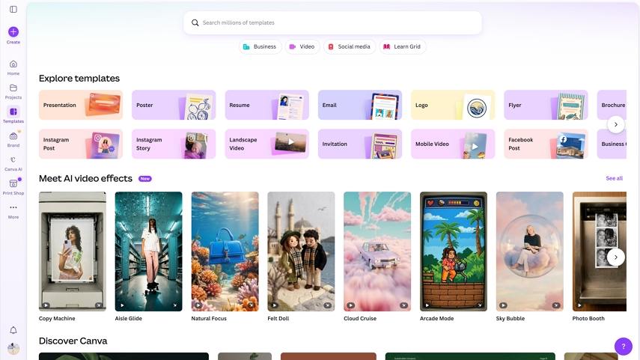Open the Aisle Glide effect thumbnail
640x360 pixels.
pos(148,251)
